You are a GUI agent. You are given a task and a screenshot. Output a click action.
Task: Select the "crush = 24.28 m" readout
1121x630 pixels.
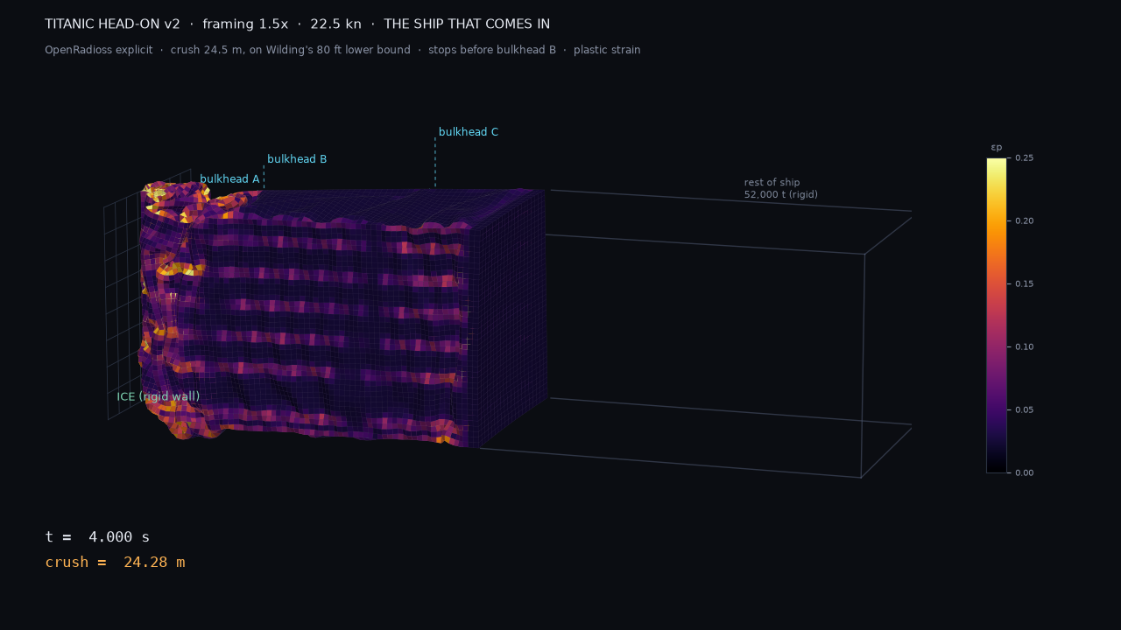click(115, 563)
